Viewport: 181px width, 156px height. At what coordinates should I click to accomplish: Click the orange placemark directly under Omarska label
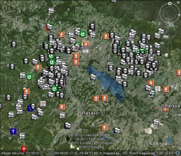click(165, 109)
